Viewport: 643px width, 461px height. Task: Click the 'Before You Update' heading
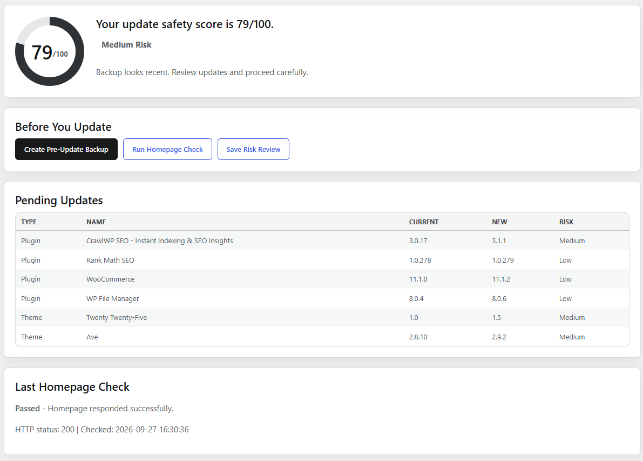tap(64, 127)
